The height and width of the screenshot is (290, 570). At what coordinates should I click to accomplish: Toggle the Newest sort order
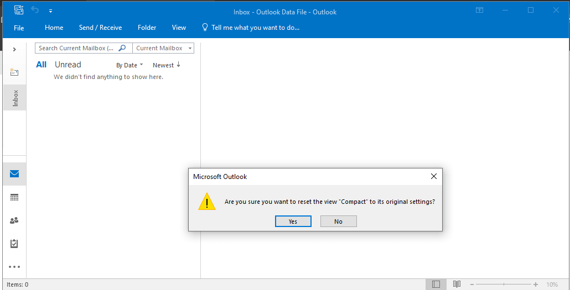pyautogui.click(x=167, y=65)
